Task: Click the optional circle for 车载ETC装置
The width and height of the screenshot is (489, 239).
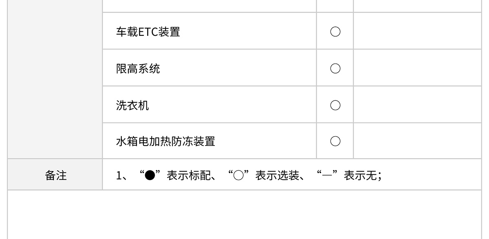Action: click(x=335, y=32)
